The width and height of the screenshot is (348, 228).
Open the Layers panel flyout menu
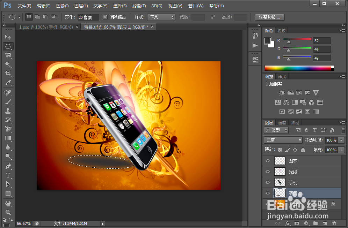coord(342,122)
